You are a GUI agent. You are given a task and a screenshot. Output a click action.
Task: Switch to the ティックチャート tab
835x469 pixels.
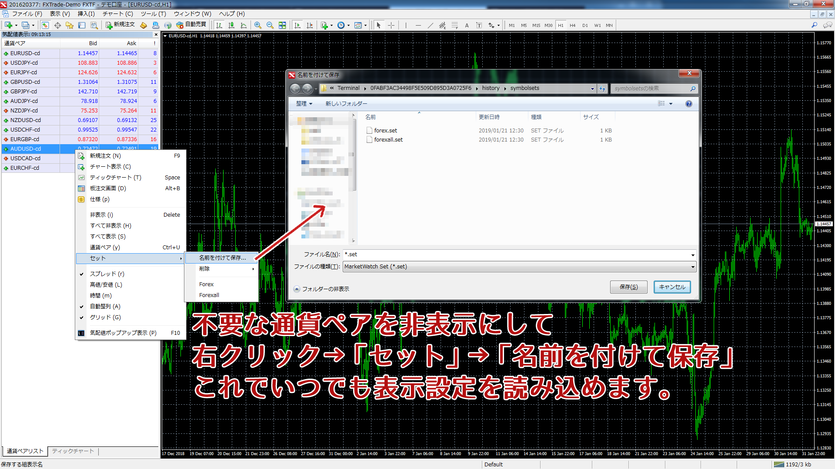73,451
